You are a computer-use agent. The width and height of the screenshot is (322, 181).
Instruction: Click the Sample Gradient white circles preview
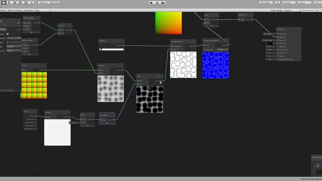pyautogui.click(x=183, y=65)
